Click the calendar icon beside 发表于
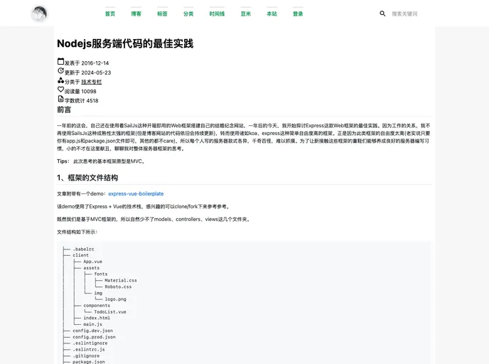This screenshot has height=364, width=489. [60, 62]
